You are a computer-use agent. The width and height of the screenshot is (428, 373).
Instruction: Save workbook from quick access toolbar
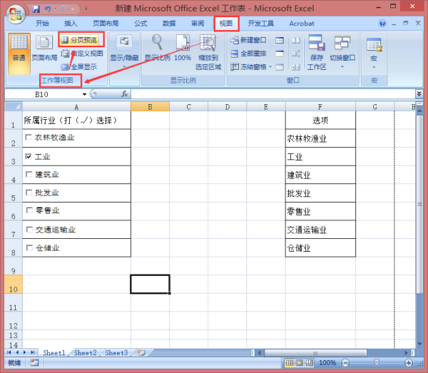coord(36,9)
